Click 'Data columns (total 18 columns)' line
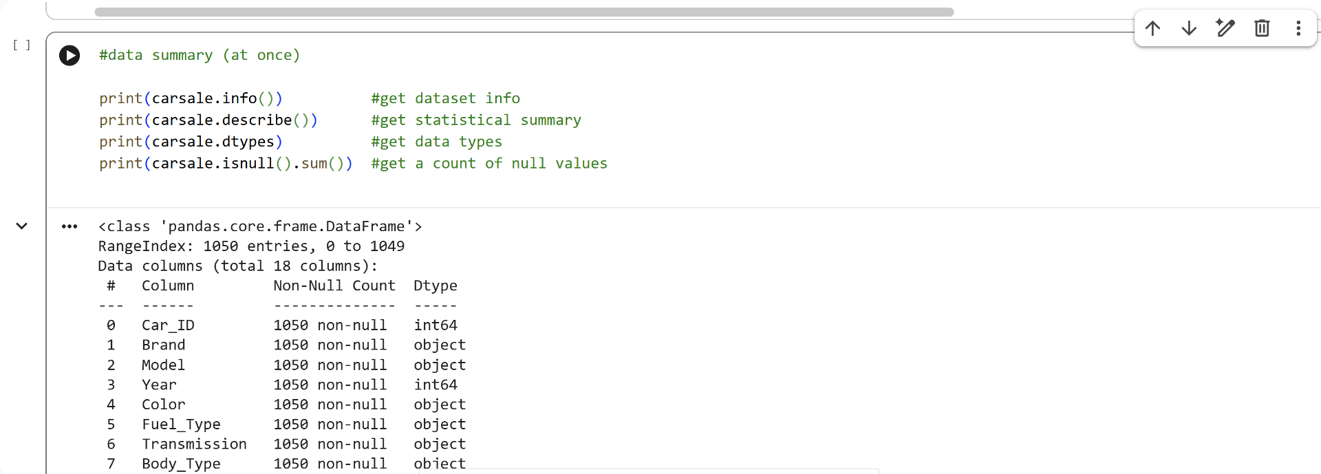 click(238, 266)
